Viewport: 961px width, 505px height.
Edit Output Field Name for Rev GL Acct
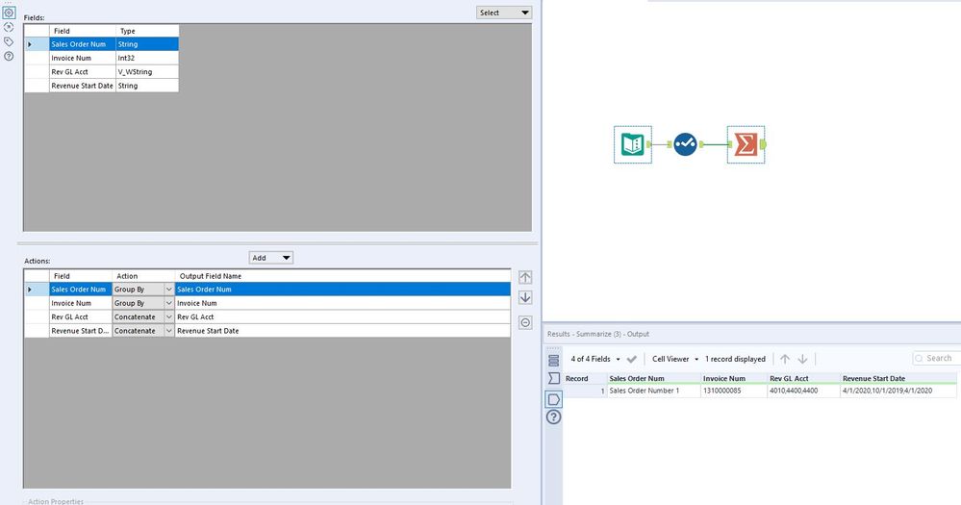pos(342,316)
